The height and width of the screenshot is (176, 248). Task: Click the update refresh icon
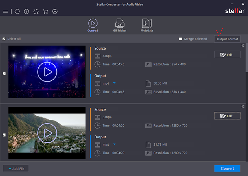tap(36, 11)
